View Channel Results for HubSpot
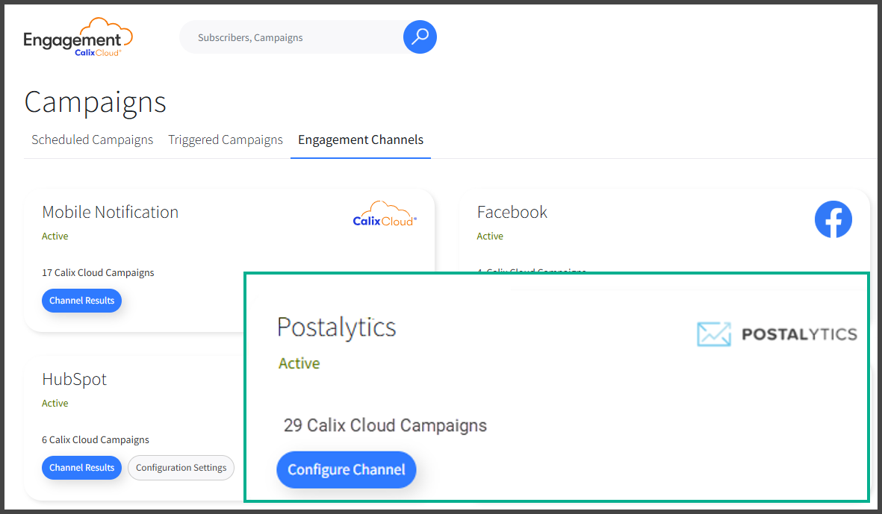The width and height of the screenshot is (882, 514). pos(81,468)
